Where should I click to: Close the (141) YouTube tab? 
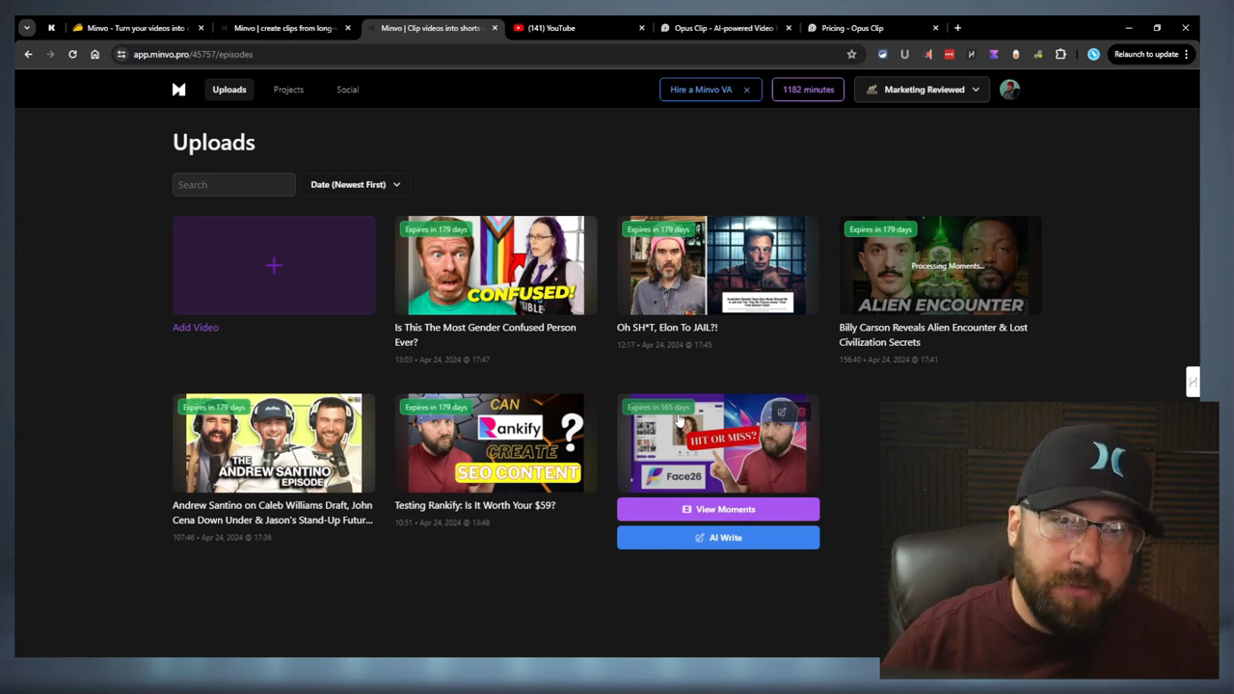click(642, 28)
